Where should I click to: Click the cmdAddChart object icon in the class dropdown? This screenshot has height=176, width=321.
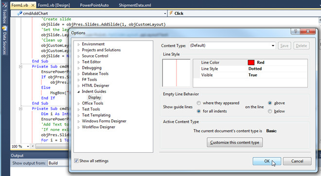(19, 14)
